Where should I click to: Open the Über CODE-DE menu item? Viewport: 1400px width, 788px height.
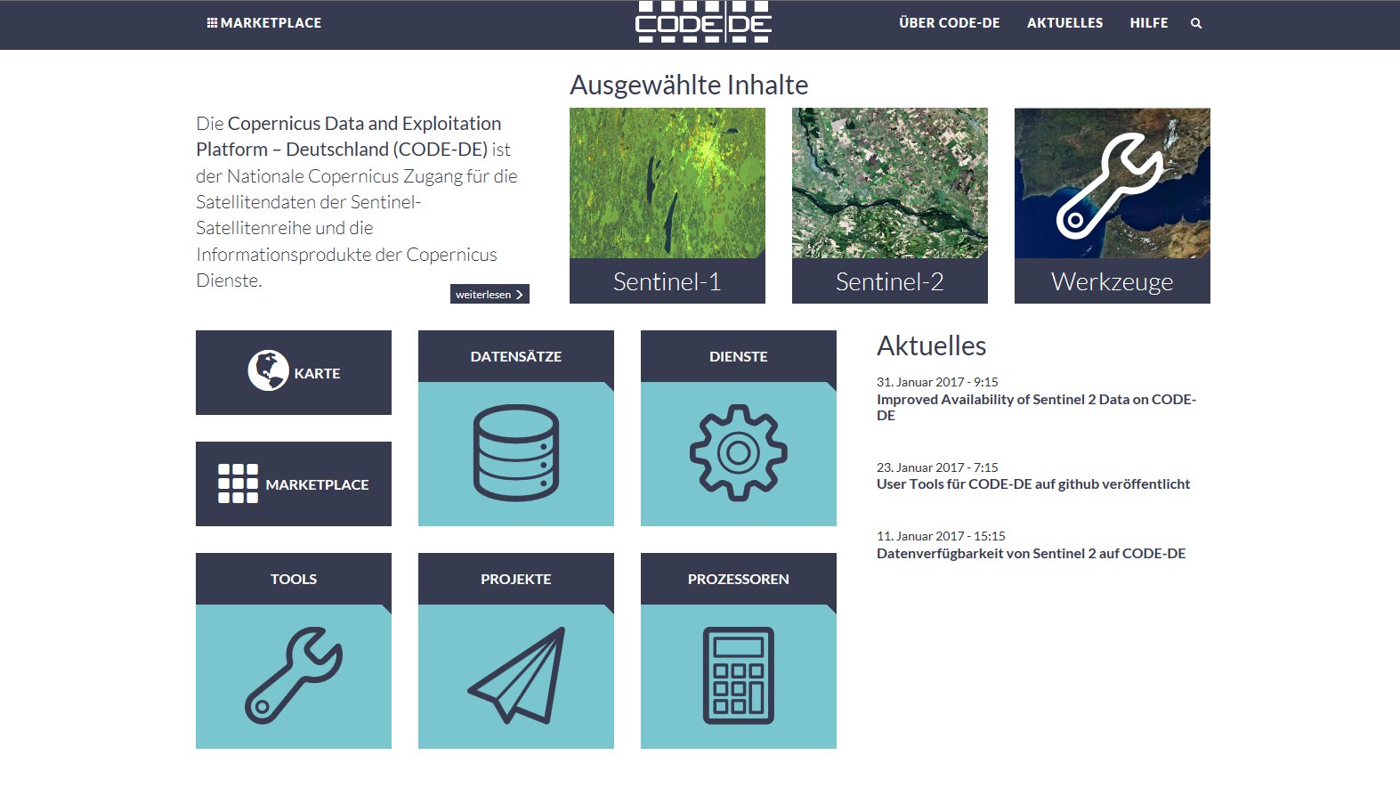[x=949, y=23]
